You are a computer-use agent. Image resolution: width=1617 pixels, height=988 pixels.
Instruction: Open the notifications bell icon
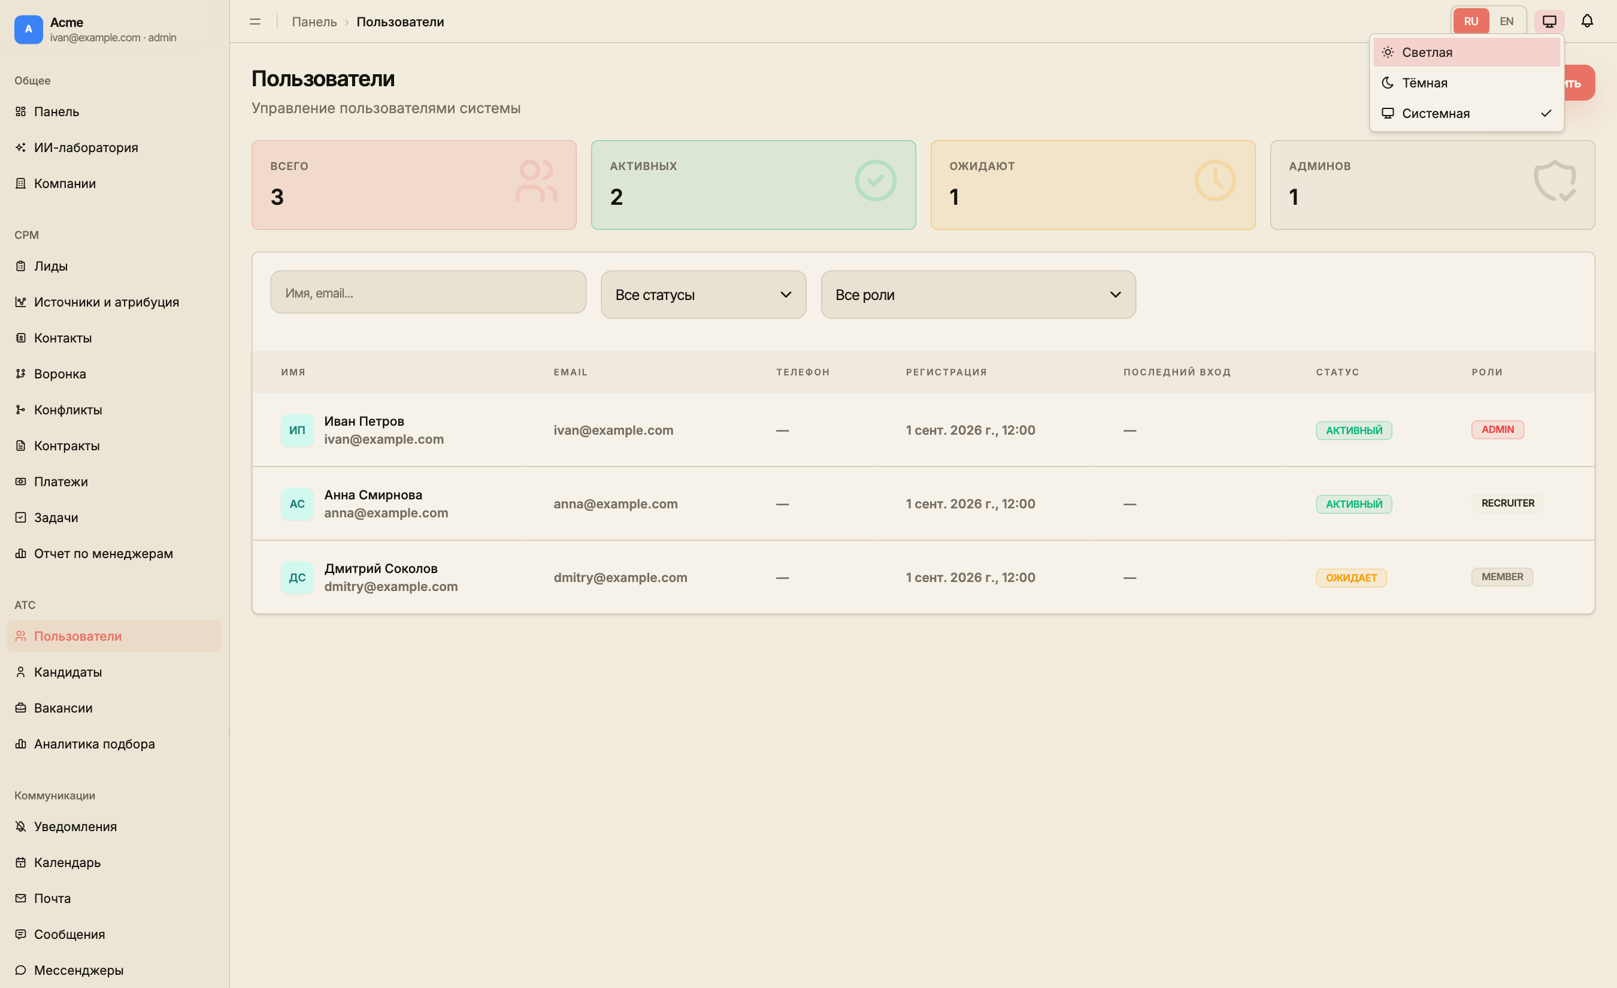(x=1587, y=21)
